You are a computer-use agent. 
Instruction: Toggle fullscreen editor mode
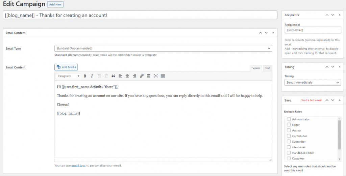click(x=156, y=76)
